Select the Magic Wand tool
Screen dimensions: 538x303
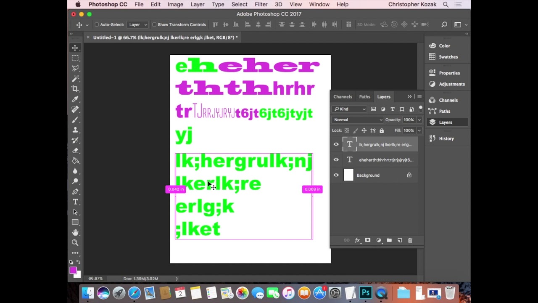tap(75, 79)
